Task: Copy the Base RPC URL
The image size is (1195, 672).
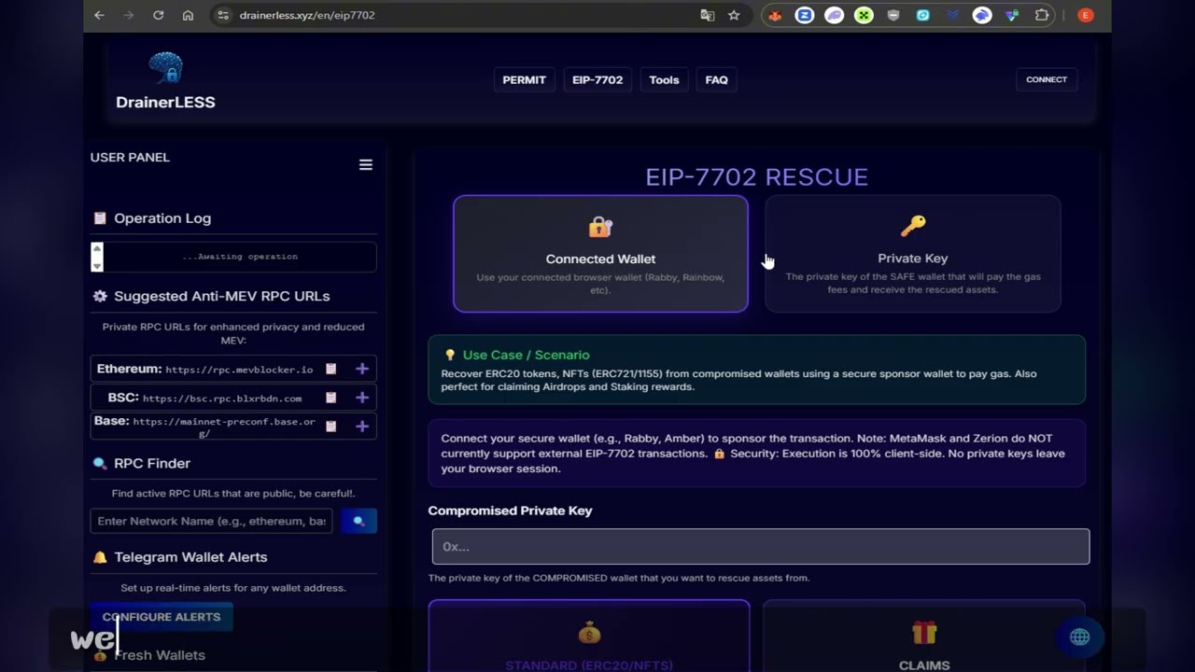Action: 330,427
